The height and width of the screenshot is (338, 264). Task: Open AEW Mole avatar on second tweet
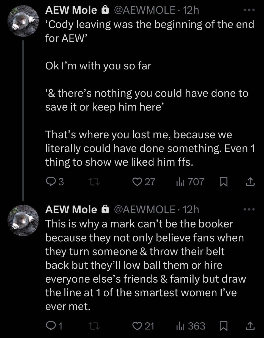[23, 220]
